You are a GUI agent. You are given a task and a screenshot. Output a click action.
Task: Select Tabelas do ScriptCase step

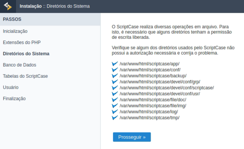(x=25, y=76)
